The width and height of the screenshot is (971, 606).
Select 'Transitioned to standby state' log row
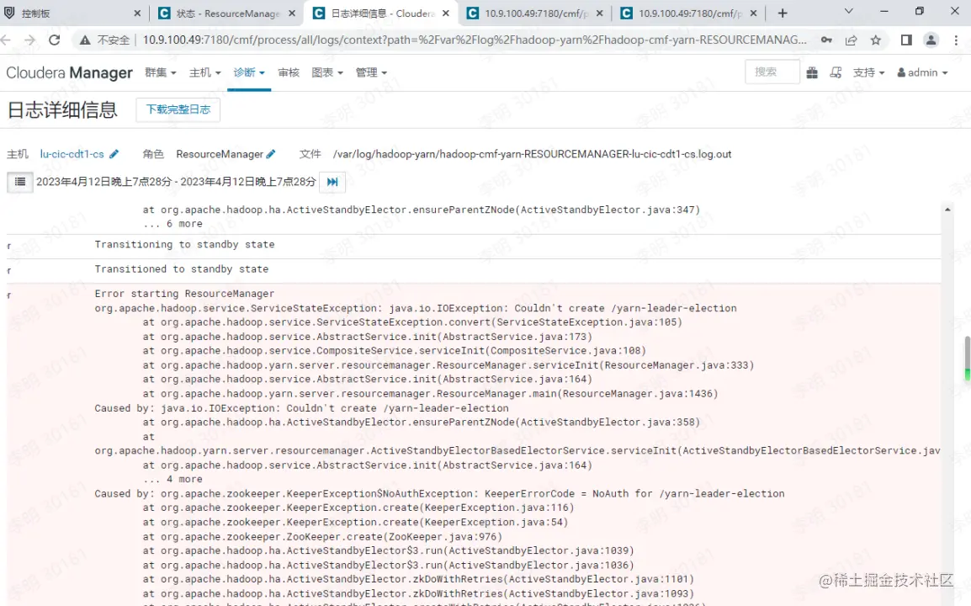tap(474, 269)
